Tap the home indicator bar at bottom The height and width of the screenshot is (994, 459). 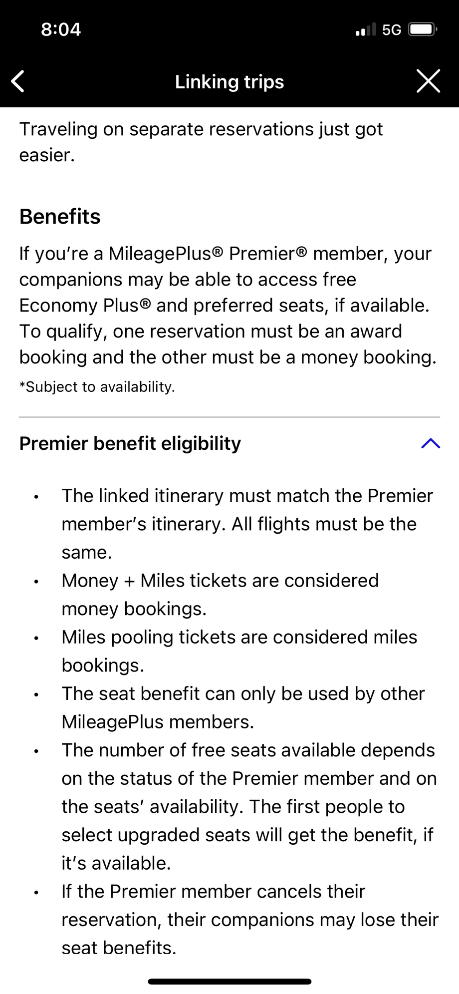point(229,981)
